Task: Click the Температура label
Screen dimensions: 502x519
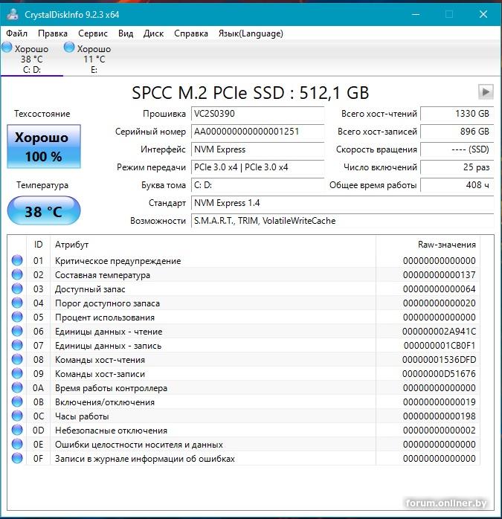Action: (42, 185)
